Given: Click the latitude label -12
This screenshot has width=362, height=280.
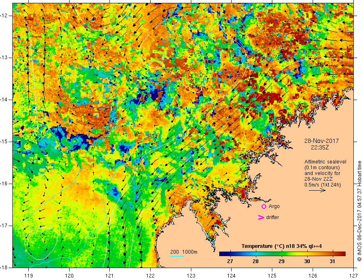Looking at the screenshot, I should [5, 16].
